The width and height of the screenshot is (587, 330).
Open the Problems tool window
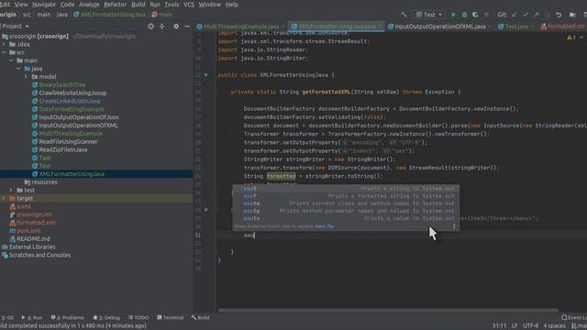68,318
